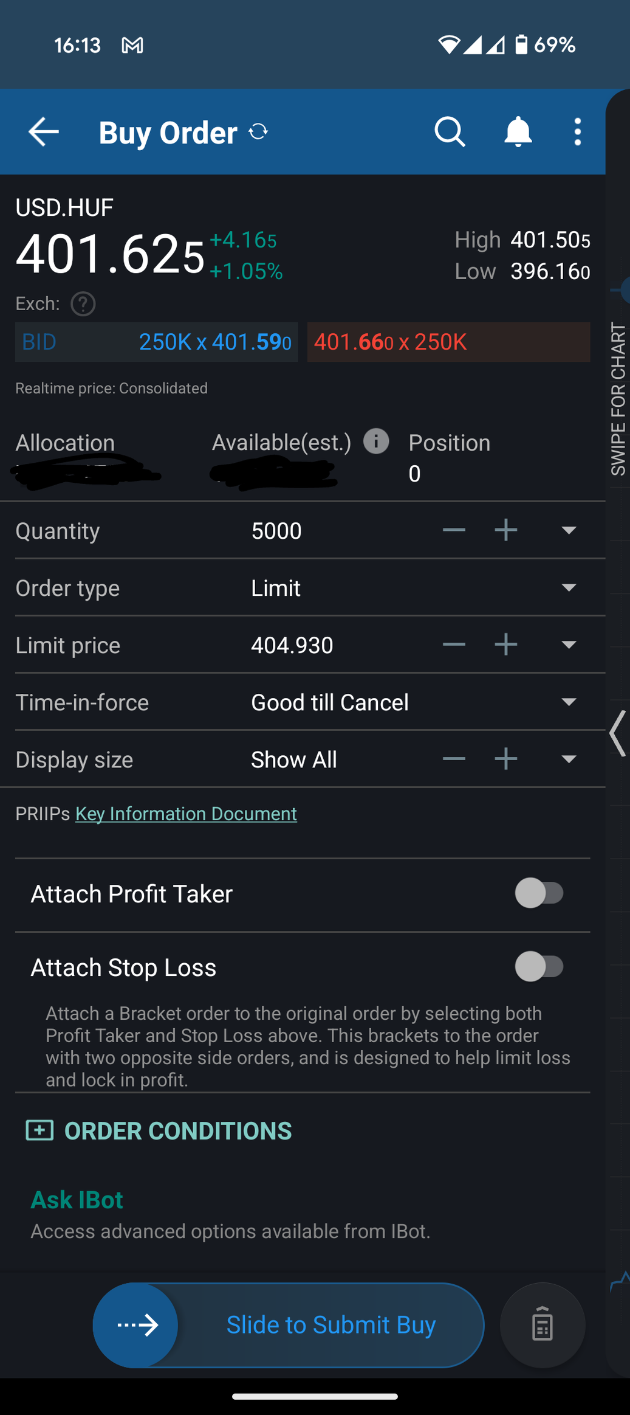Open alerts via the bell icon
This screenshot has height=1415, width=630.
[x=518, y=132]
